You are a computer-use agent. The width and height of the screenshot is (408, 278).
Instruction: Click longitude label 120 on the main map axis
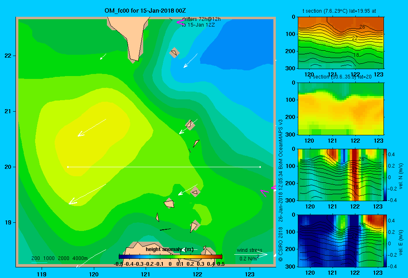click(94, 274)
